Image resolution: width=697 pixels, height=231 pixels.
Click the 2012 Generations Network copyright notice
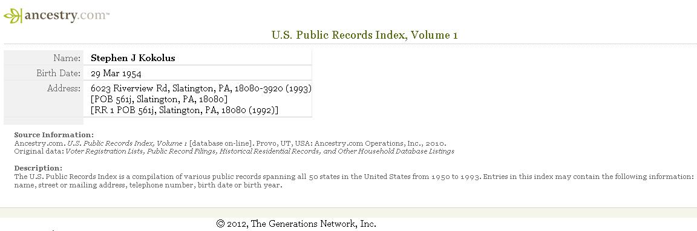(x=296, y=224)
